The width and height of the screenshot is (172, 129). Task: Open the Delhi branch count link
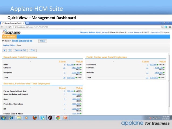(x=65, y=65)
